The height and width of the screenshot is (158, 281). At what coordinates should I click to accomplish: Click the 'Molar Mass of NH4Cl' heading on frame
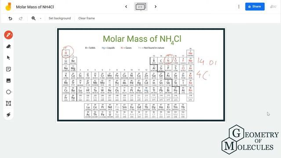click(x=142, y=39)
